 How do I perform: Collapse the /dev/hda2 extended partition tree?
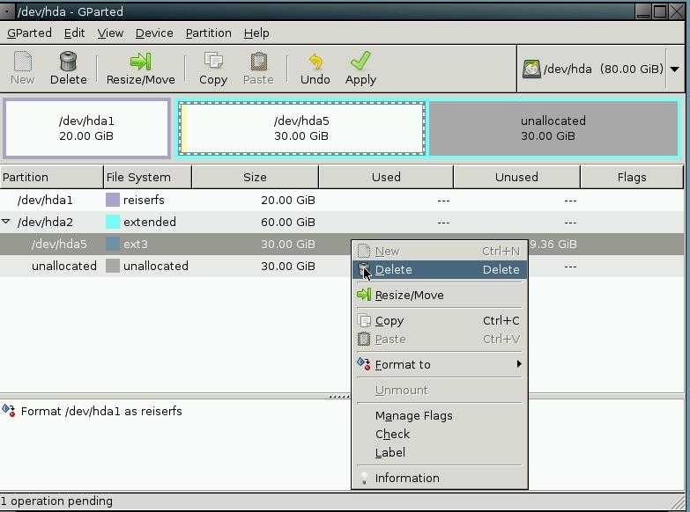coord(7,222)
